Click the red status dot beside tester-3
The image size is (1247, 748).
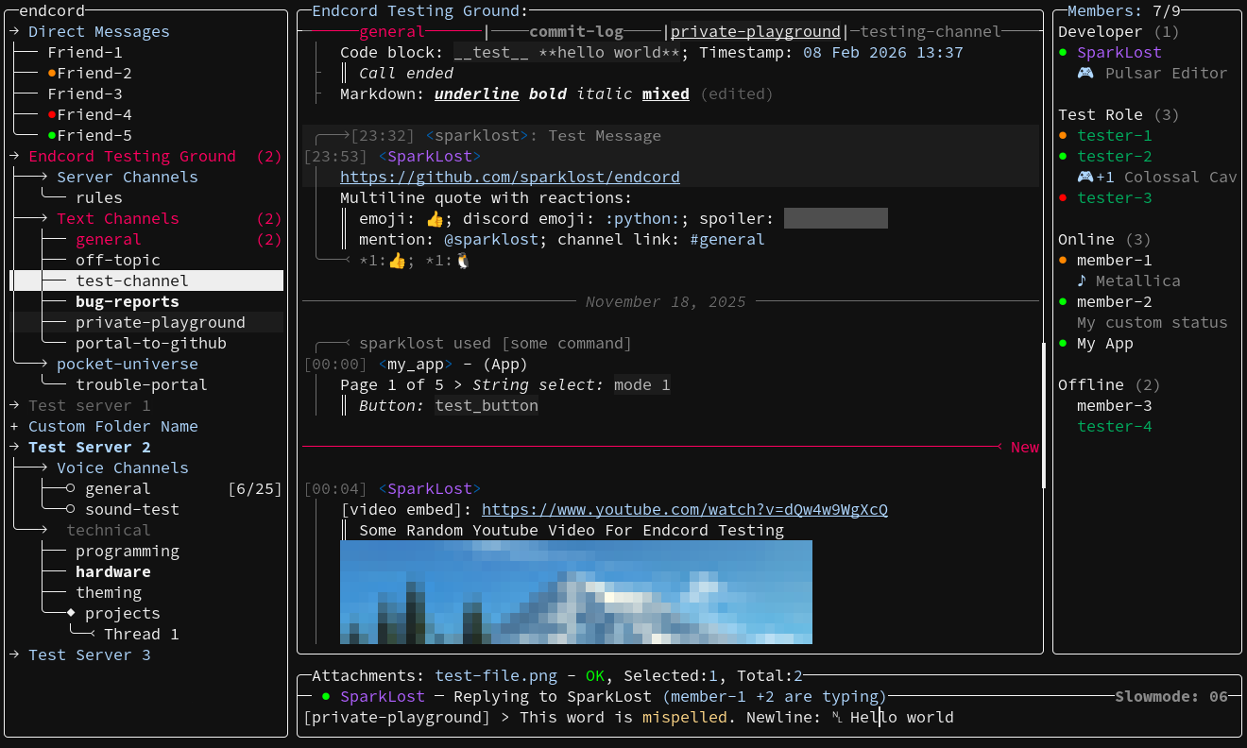pyautogui.click(x=1063, y=197)
